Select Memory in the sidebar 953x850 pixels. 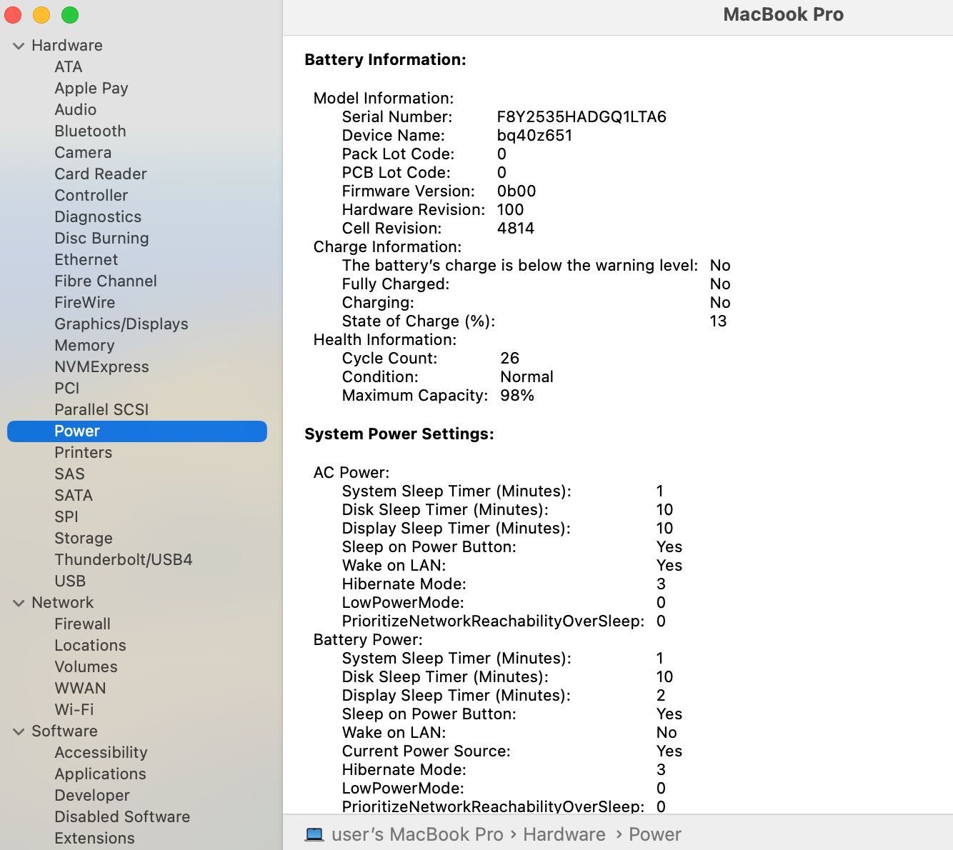(x=84, y=345)
